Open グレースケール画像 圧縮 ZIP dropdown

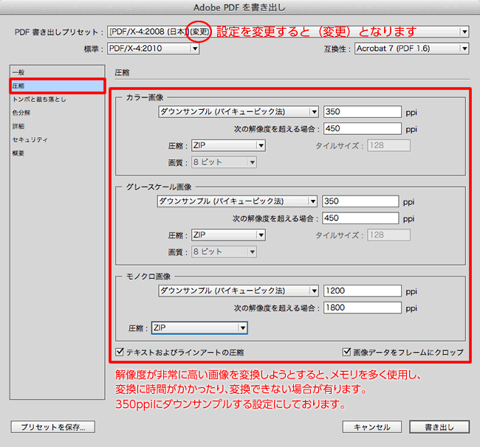click(x=228, y=235)
